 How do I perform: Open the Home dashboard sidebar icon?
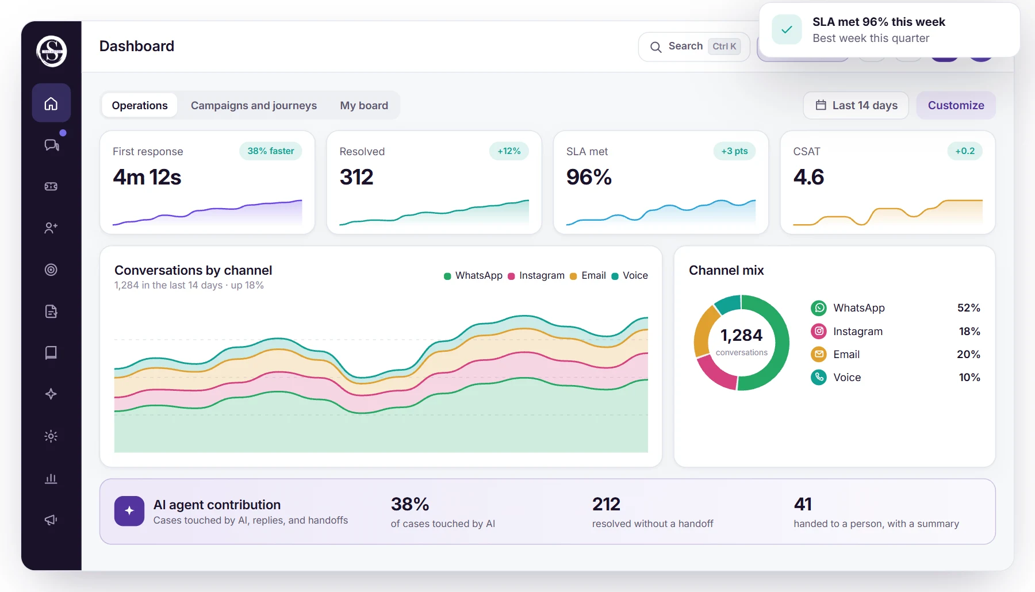click(x=51, y=103)
